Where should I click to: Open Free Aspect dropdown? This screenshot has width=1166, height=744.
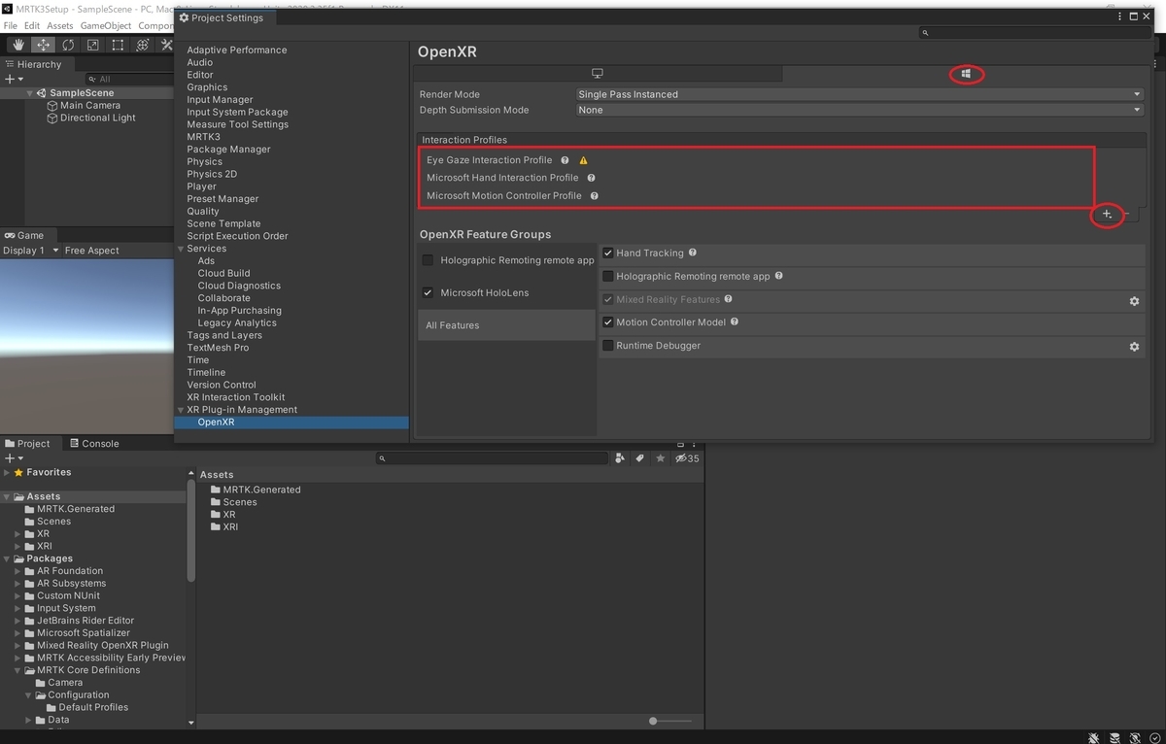[93, 251]
